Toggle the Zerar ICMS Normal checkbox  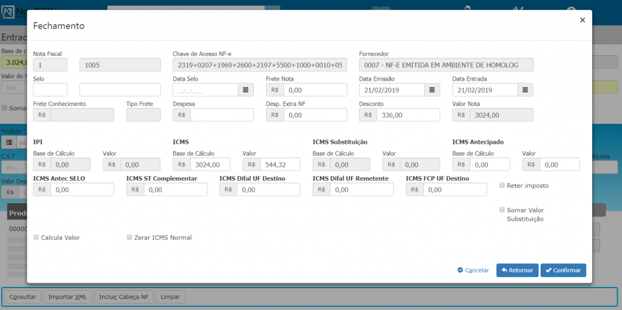coord(129,237)
